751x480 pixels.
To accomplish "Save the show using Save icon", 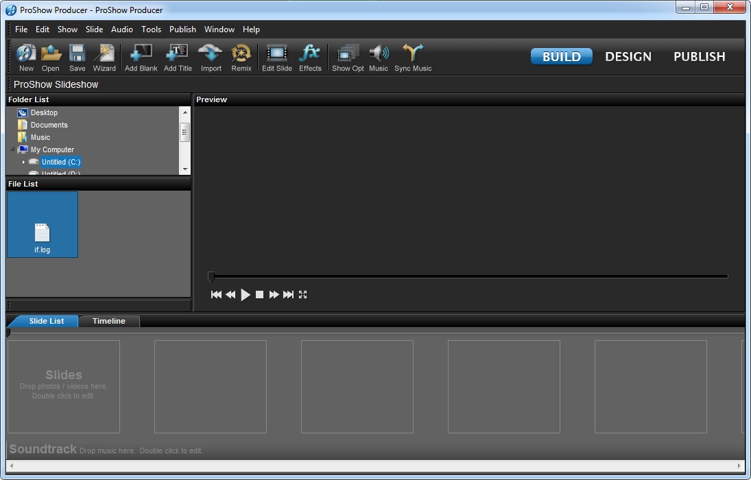I will click(x=77, y=58).
